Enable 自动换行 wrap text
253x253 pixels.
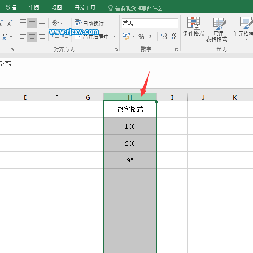(x=89, y=23)
